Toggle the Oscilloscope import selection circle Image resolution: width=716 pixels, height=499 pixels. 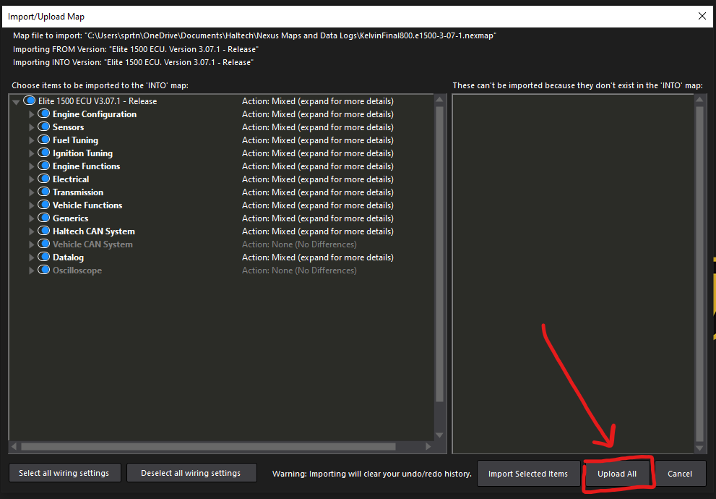click(44, 270)
